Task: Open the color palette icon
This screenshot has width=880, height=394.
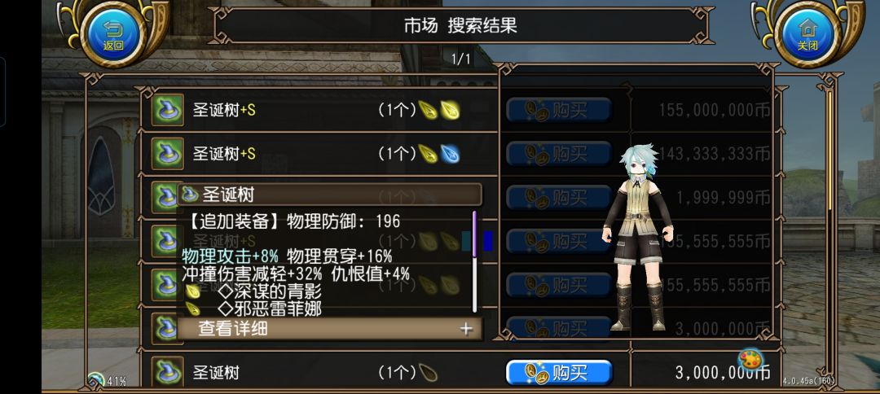Action: tap(750, 359)
